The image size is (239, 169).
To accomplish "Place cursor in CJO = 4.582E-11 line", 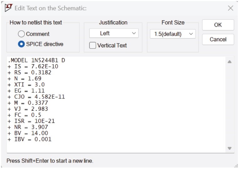I will click(37, 97).
